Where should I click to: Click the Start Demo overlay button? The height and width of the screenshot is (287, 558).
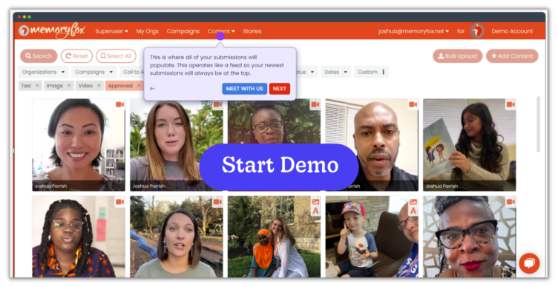coord(279,166)
